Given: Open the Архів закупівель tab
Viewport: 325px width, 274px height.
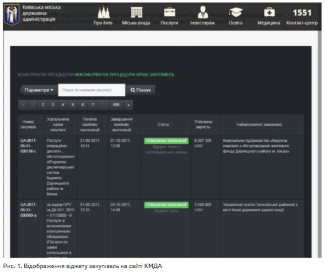Looking at the screenshot, I should click(145, 74).
